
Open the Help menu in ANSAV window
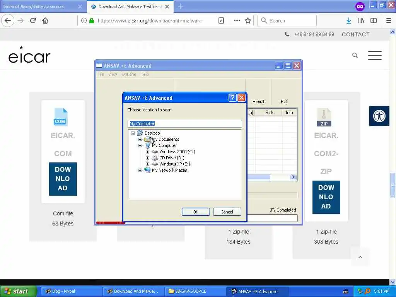click(x=145, y=74)
